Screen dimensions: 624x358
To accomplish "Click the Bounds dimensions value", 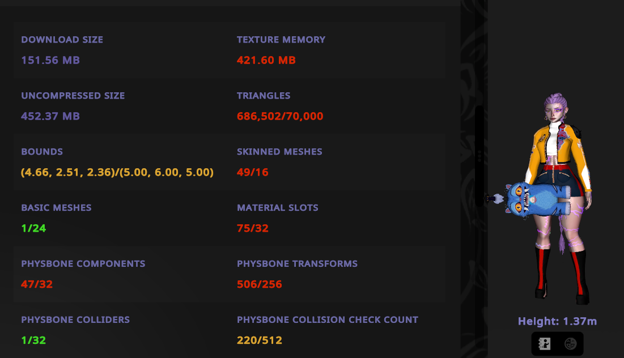I will tap(117, 172).
